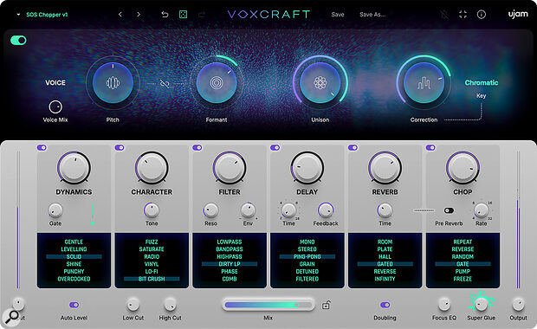Image resolution: width=537 pixels, height=329 pixels.
Task: Go to the previous preset arrow
Action: 120,15
